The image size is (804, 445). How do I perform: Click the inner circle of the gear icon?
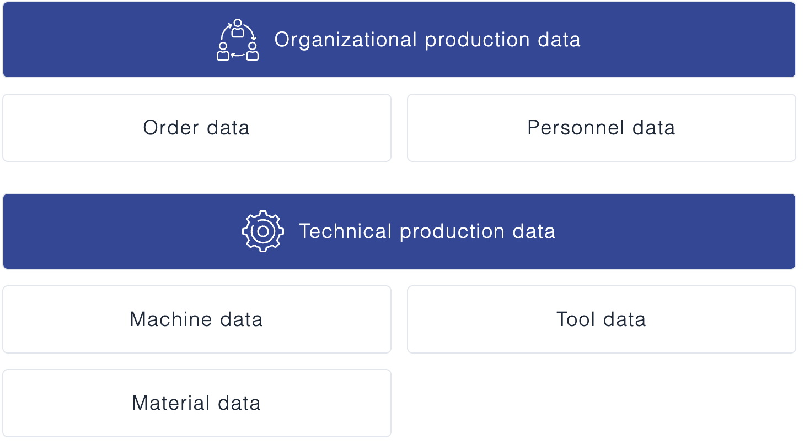[x=263, y=231]
